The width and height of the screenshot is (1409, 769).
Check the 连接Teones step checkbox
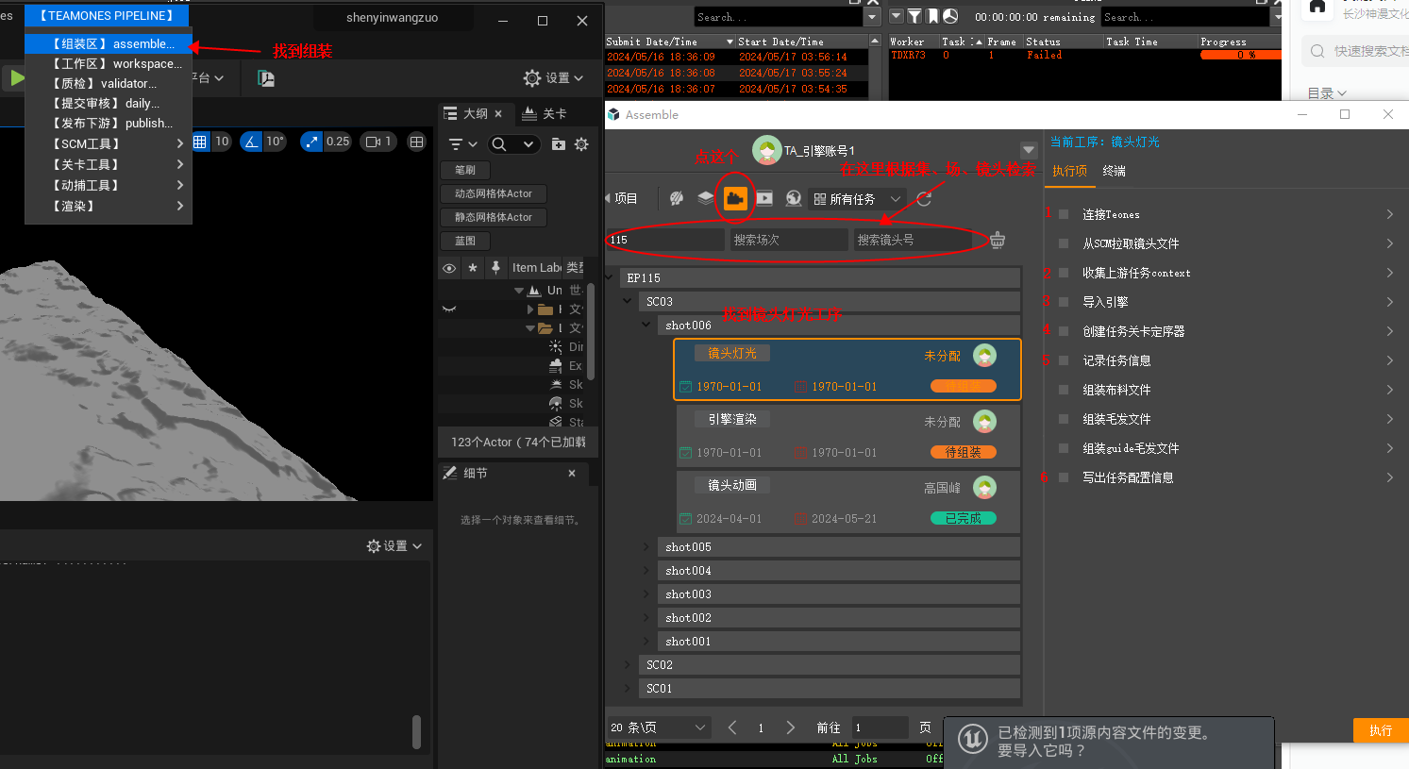point(1064,214)
